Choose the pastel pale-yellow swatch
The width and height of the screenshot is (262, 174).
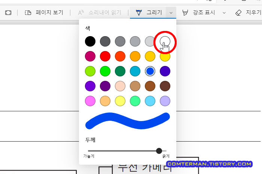click(120, 101)
